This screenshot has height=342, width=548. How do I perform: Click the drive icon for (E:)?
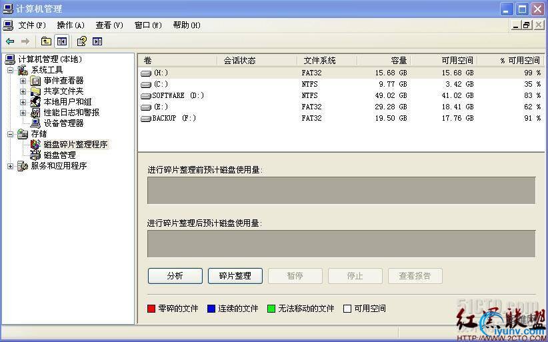pos(146,107)
